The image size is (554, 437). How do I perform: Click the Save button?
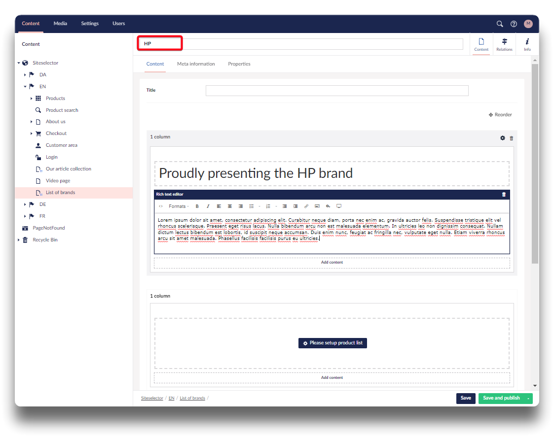pos(466,398)
